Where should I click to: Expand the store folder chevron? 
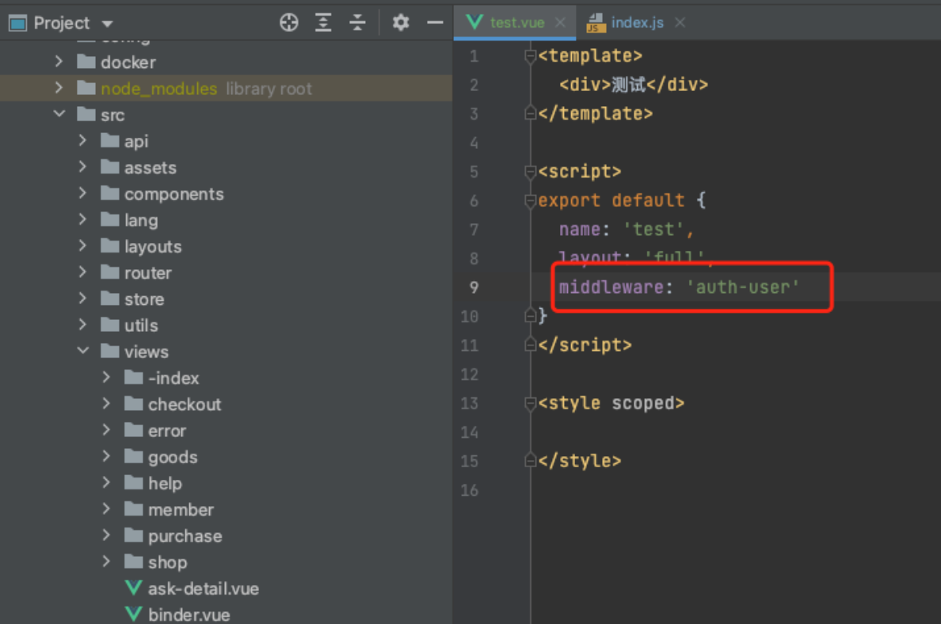pyautogui.click(x=82, y=298)
